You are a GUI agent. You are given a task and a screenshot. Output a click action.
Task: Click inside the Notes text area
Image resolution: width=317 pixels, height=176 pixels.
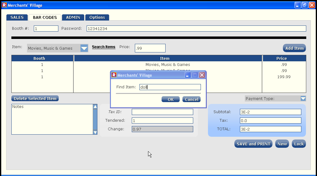click(x=52, y=119)
